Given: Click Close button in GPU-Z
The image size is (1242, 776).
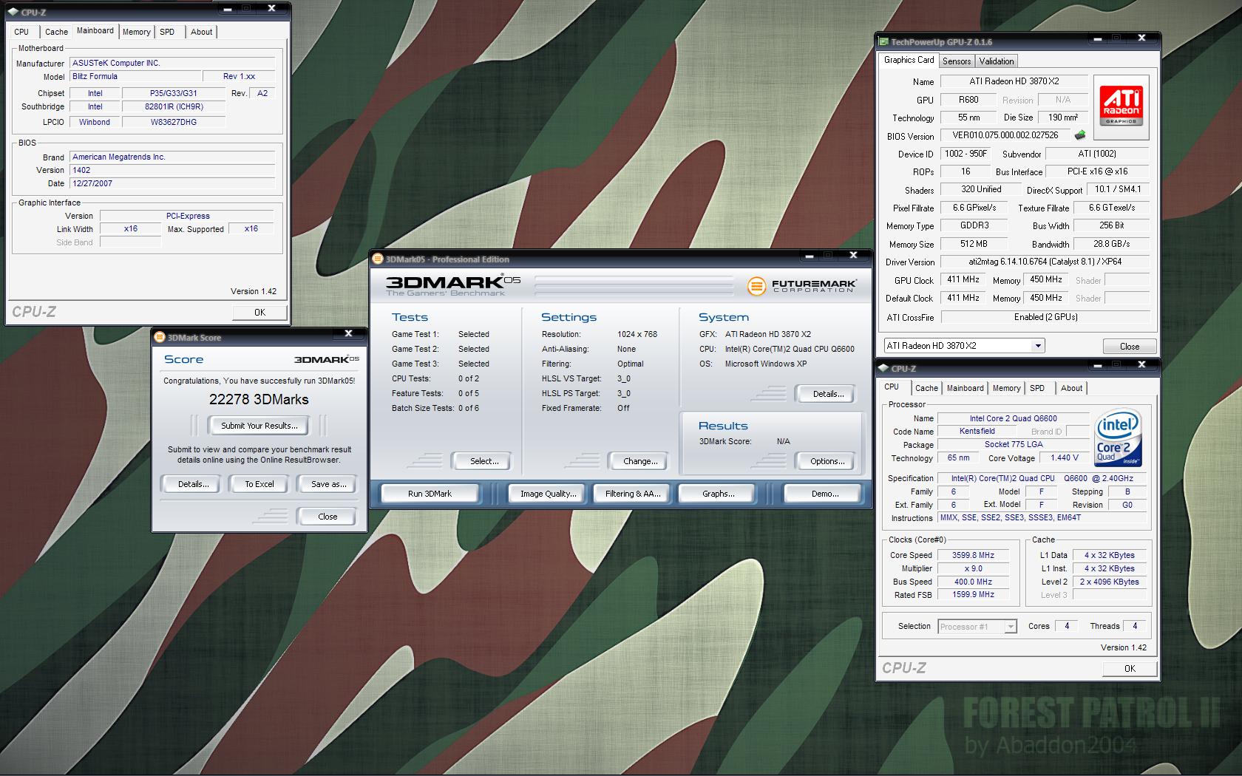Looking at the screenshot, I should point(1129,346).
